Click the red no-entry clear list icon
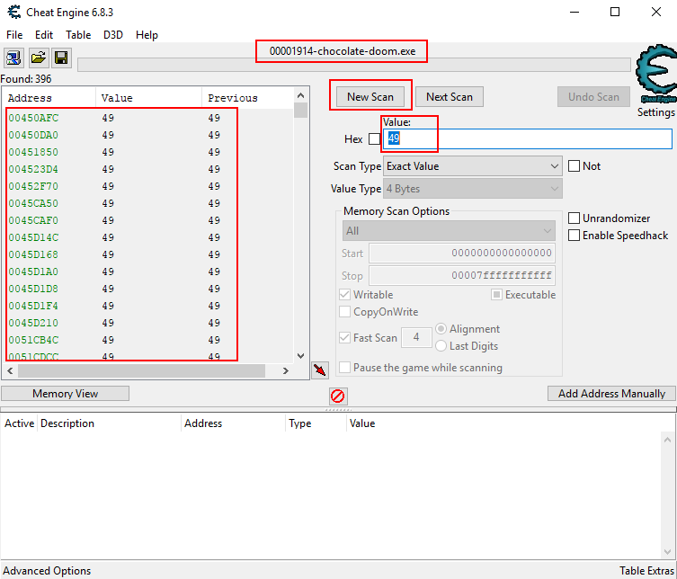This screenshot has height=579, width=677. (x=338, y=396)
